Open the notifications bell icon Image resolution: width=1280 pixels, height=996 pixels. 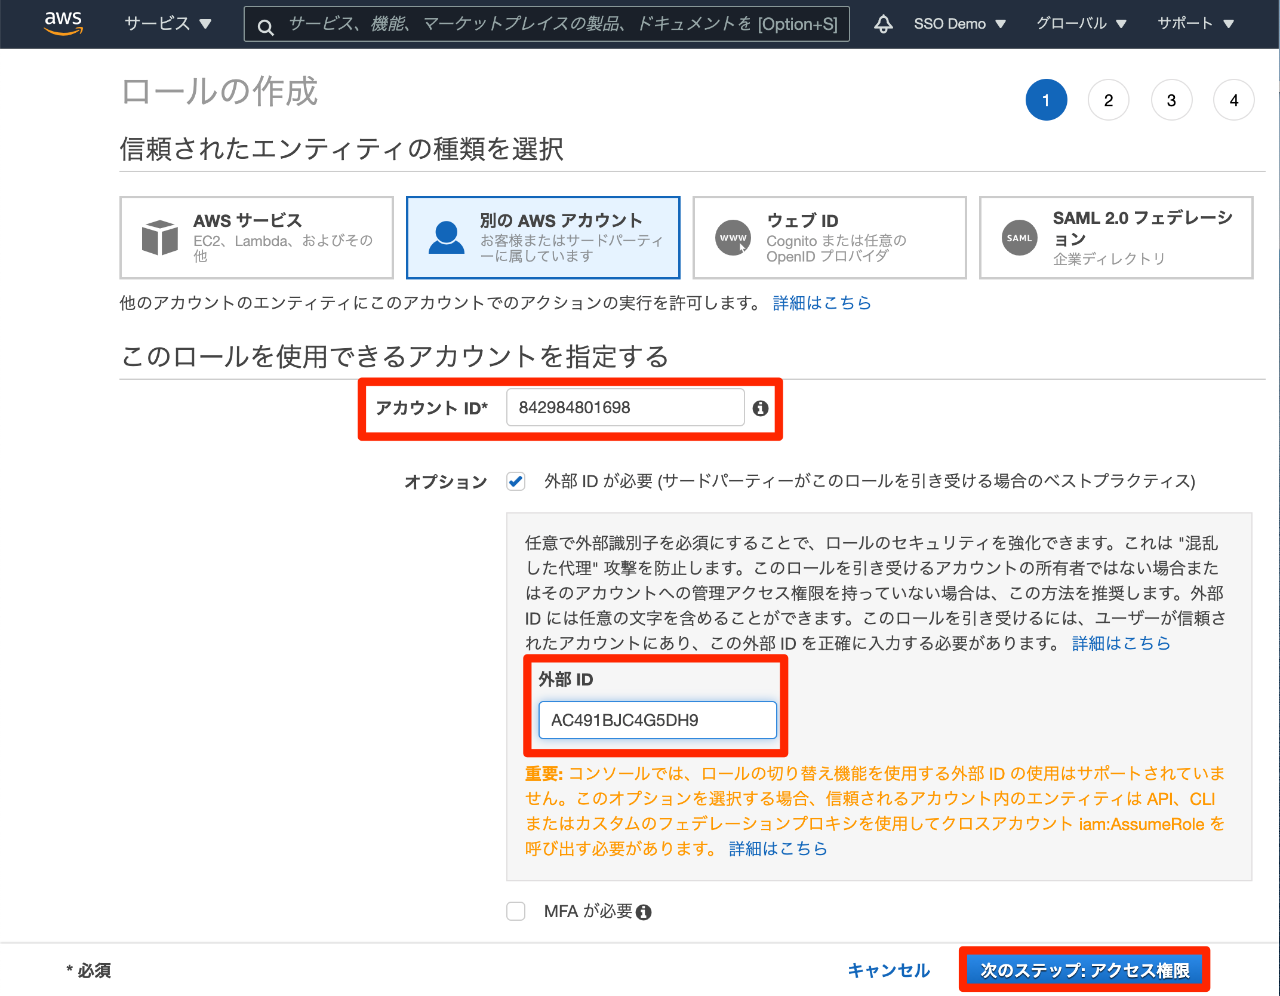coord(883,24)
